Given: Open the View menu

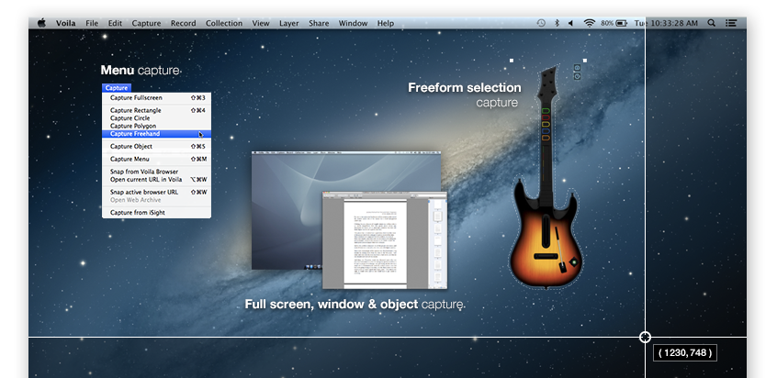Looking at the screenshot, I should pyautogui.click(x=261, y=23).
